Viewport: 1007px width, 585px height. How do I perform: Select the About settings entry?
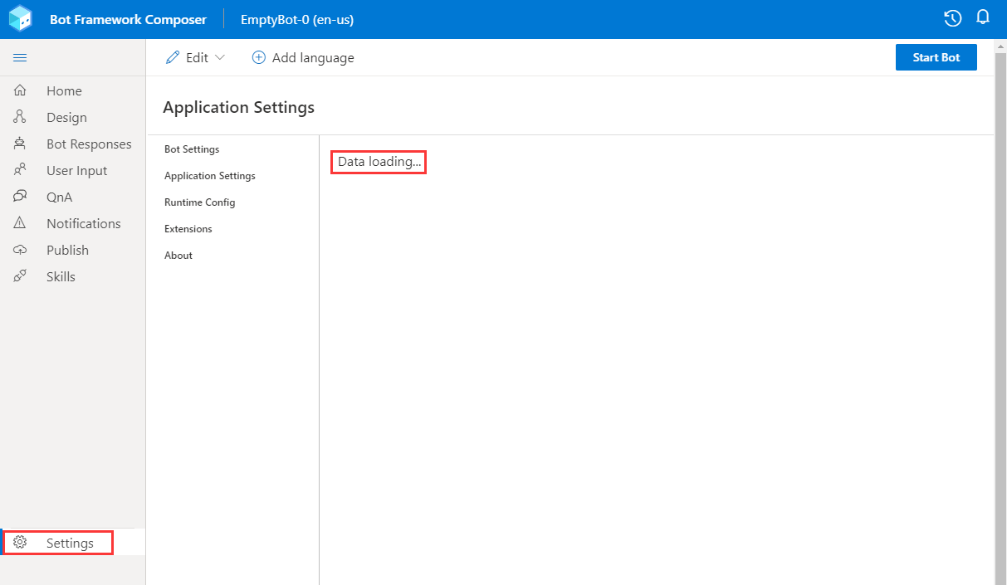pyautogui.click(x=178, y=255)
